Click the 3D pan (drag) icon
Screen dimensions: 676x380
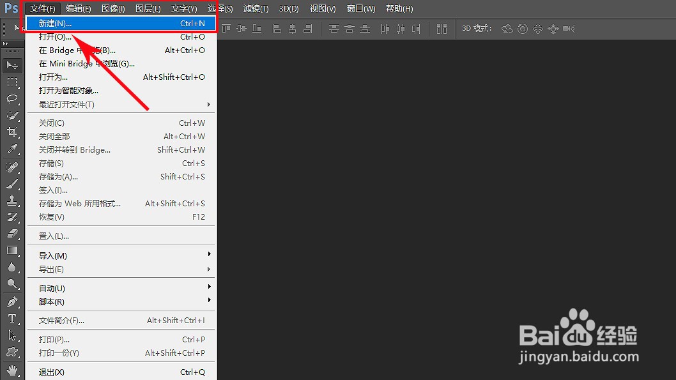click(x=537, y=29)
